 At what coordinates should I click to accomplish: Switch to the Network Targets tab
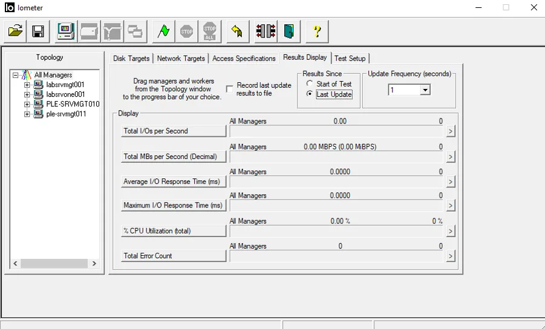(x=181, y=59)
